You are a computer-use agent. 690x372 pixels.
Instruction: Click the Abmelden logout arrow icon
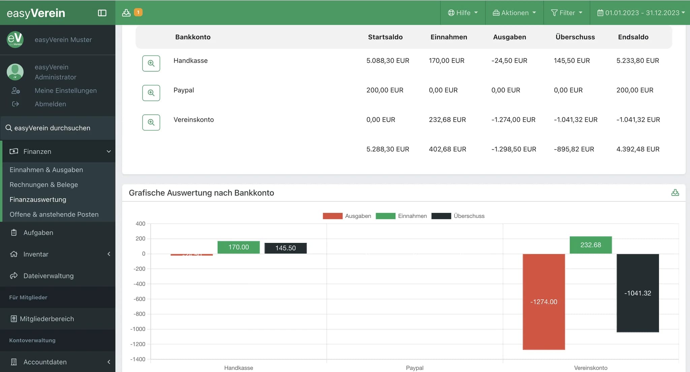[x=15, y=104]
